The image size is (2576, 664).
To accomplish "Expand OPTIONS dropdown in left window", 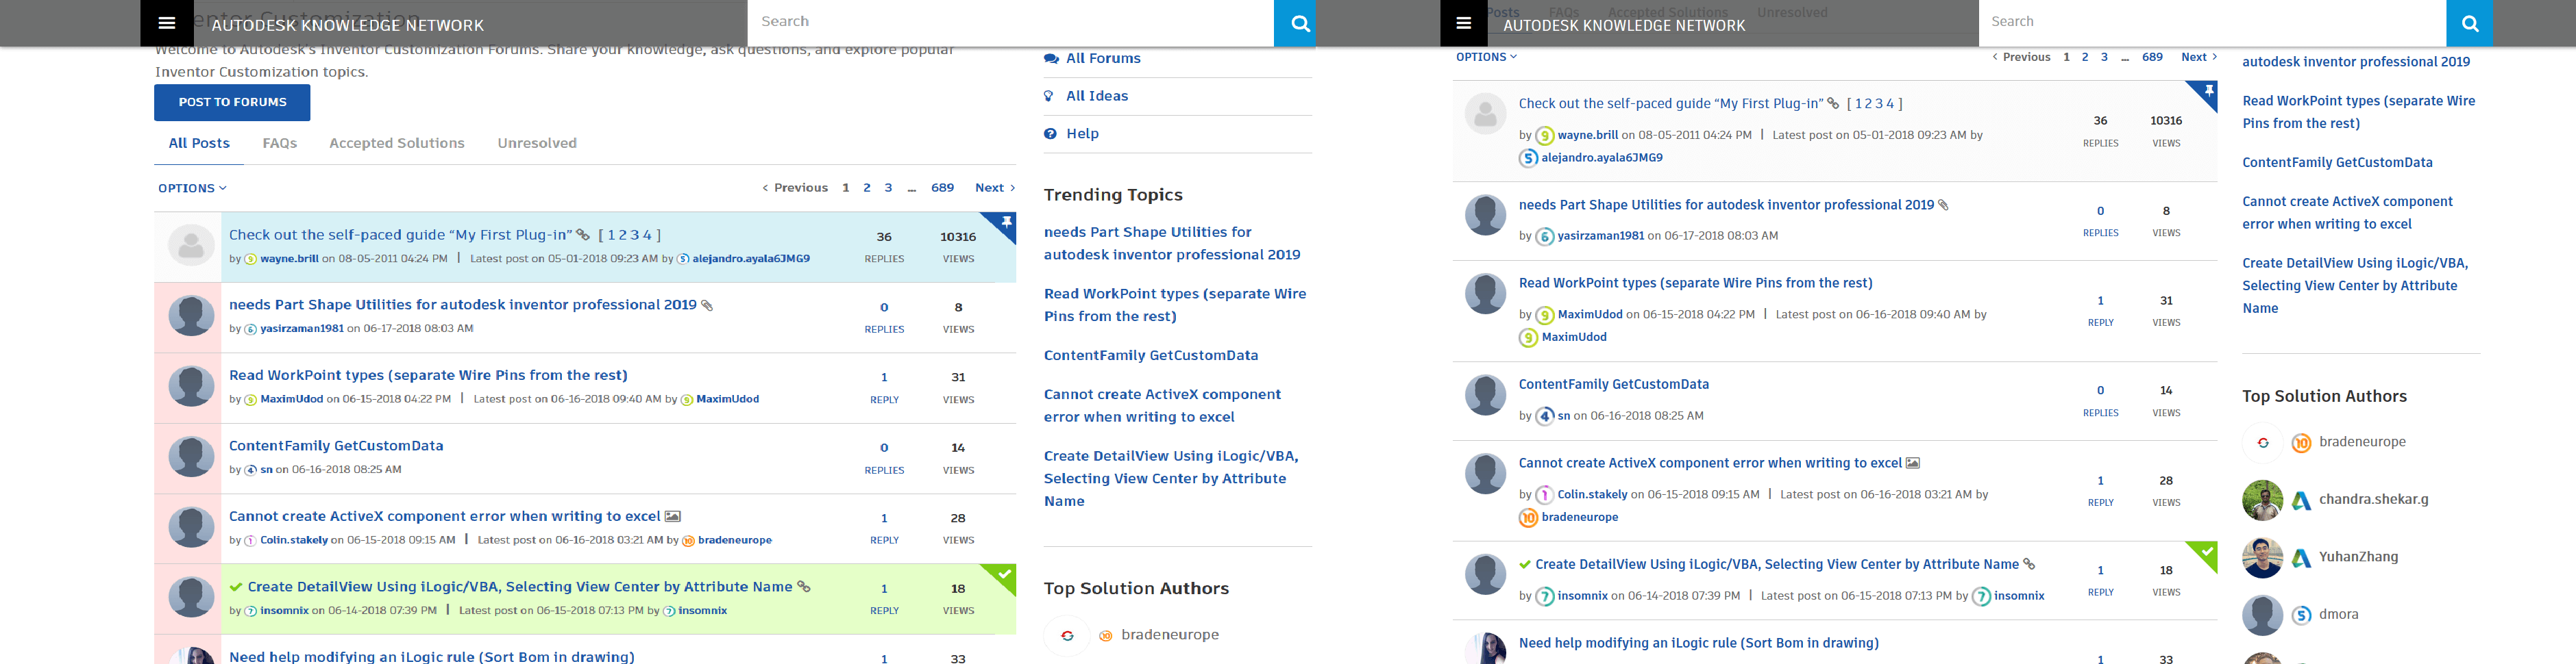I will pos(192,188).
